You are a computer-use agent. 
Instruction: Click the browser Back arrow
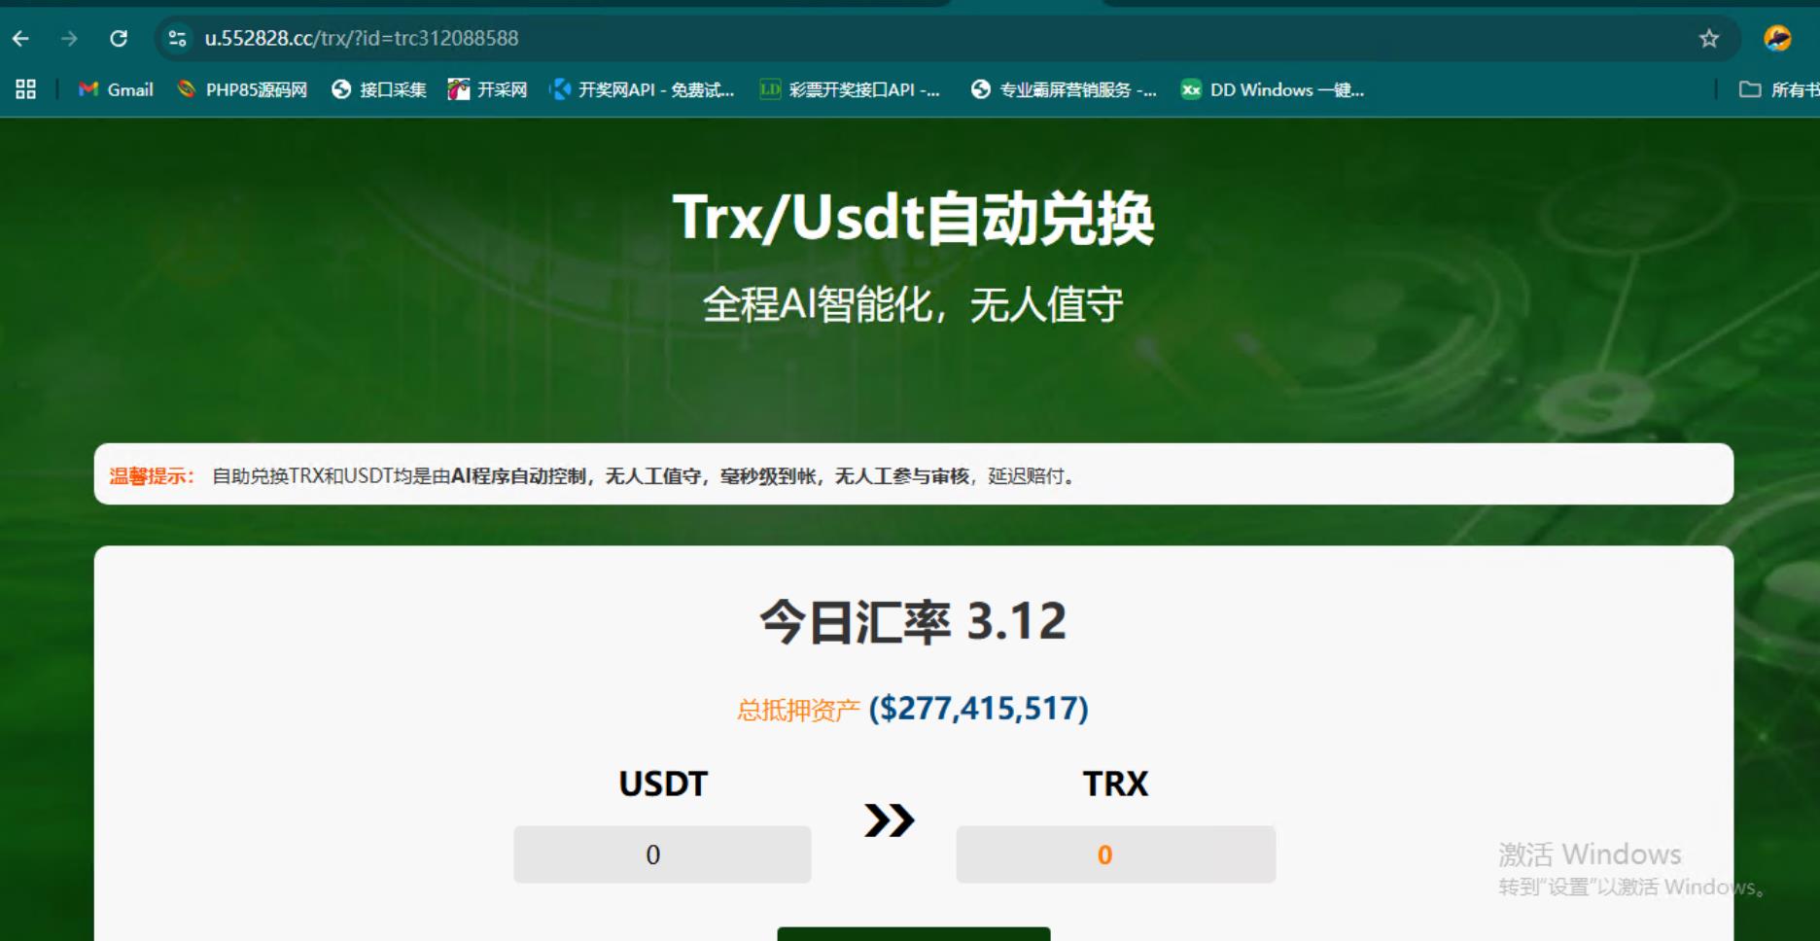[x=20, y=38]
